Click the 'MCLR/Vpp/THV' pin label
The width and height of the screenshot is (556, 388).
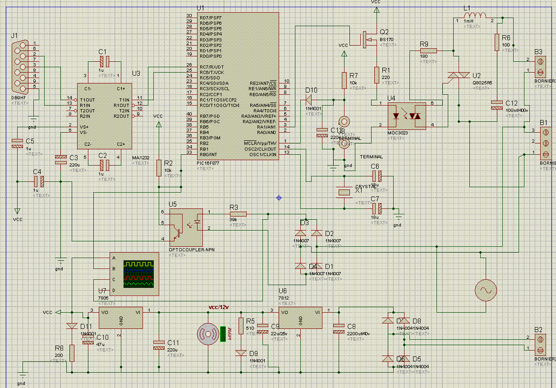(x=260, y=143)
